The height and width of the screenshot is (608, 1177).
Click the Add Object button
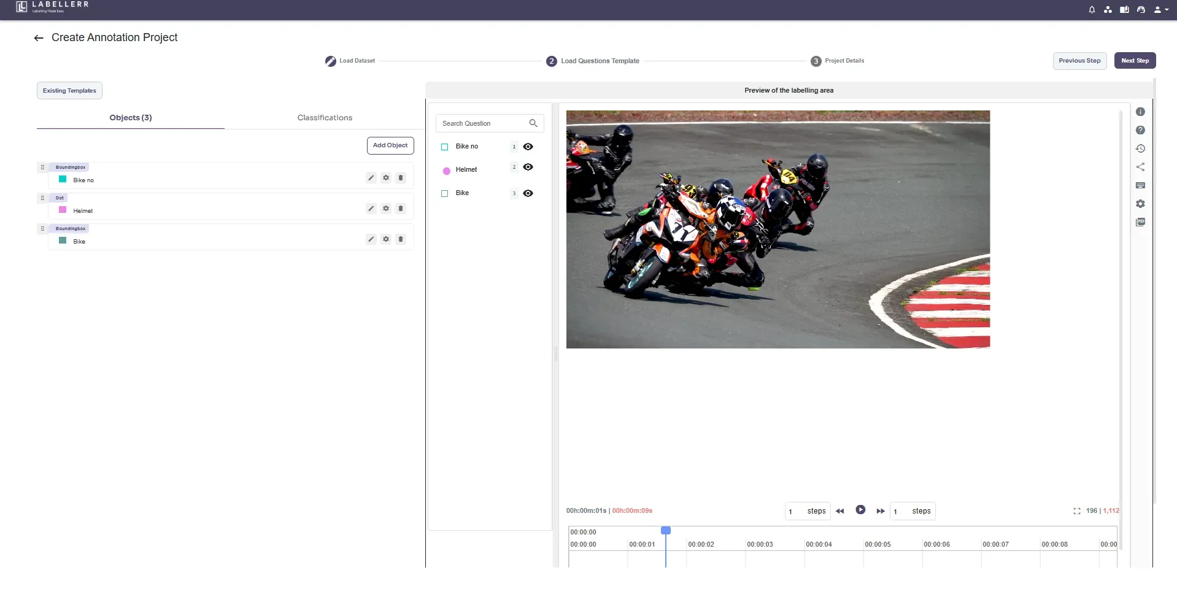(390, 145)
